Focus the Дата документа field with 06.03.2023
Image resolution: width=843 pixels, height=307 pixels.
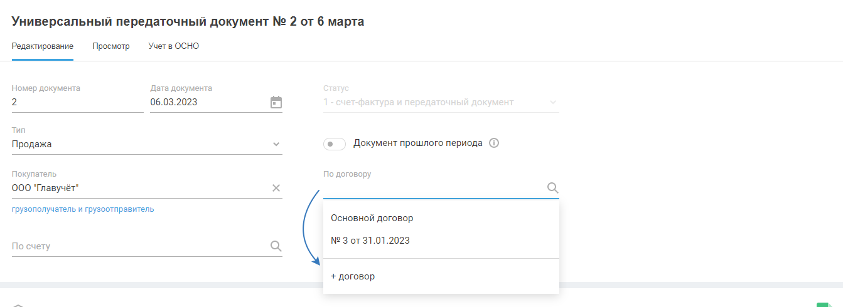207,102
